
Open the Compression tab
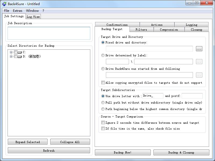(169, 30)
